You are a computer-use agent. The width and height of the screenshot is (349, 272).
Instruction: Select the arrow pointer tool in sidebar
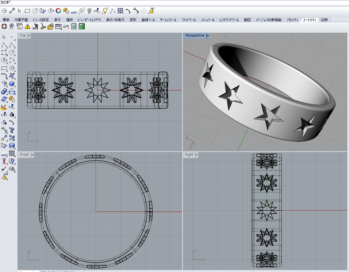click(4, 37)
